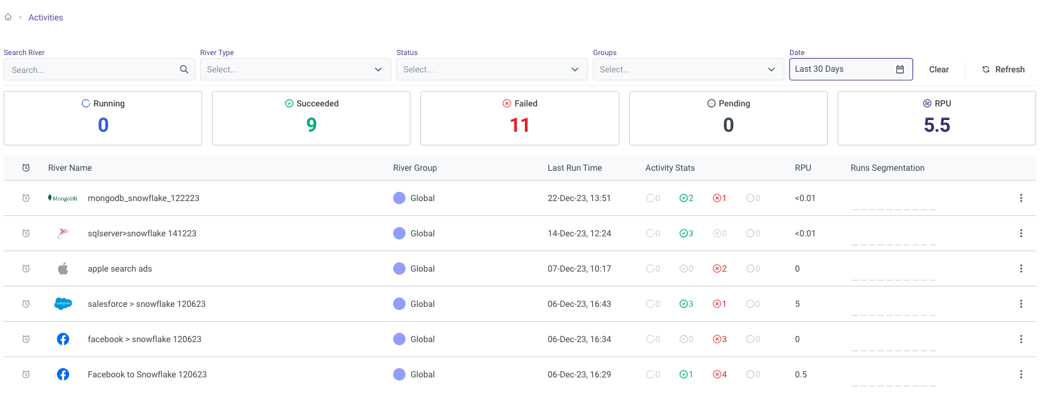Open the Status filter dropdown
Viewport: 1041px width, 417px height.
(491, 69)
